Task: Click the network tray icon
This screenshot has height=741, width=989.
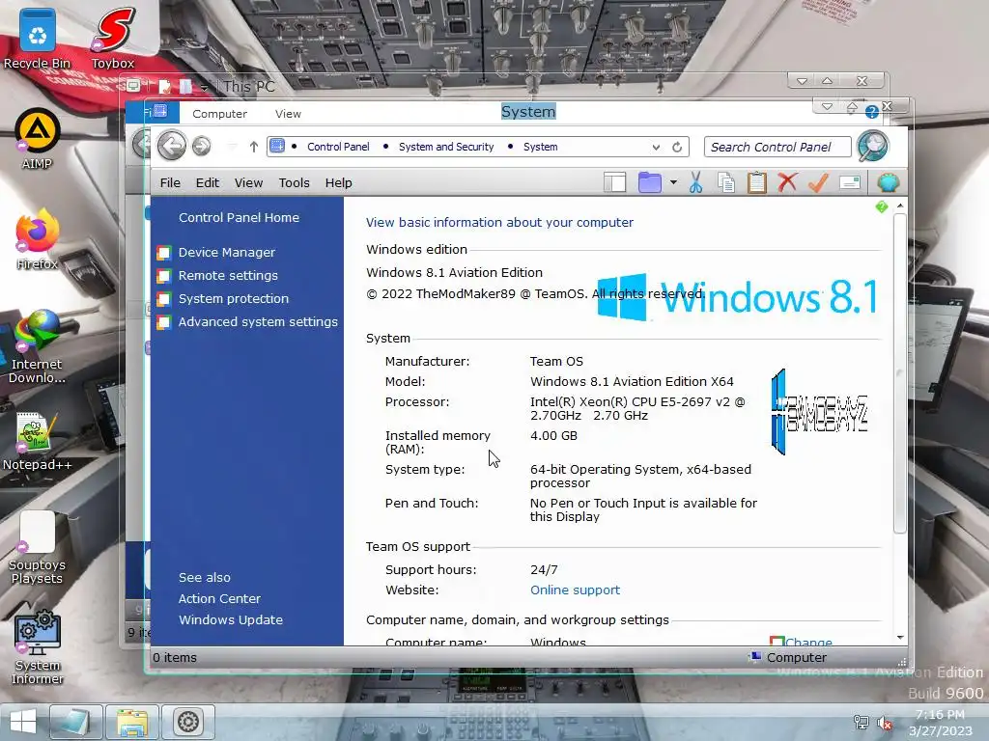Action: pos(861,722)
